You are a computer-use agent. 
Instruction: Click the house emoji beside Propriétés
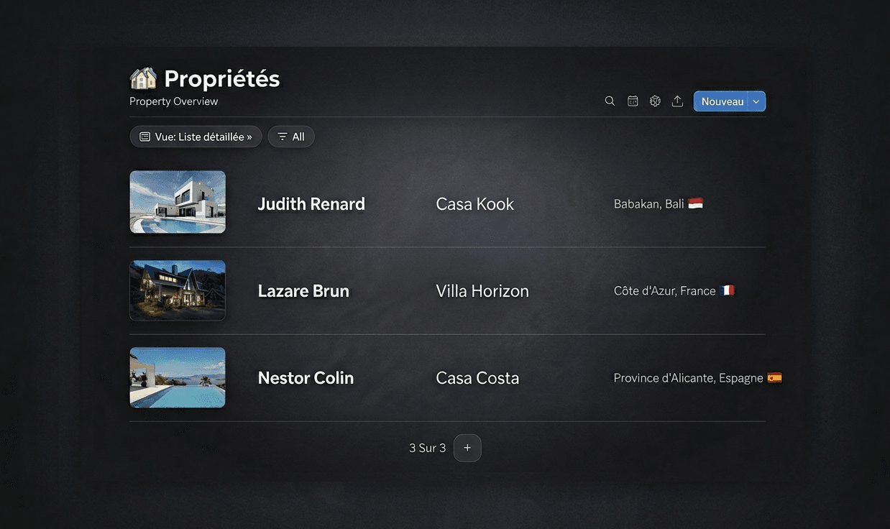(x=143, y=78)
